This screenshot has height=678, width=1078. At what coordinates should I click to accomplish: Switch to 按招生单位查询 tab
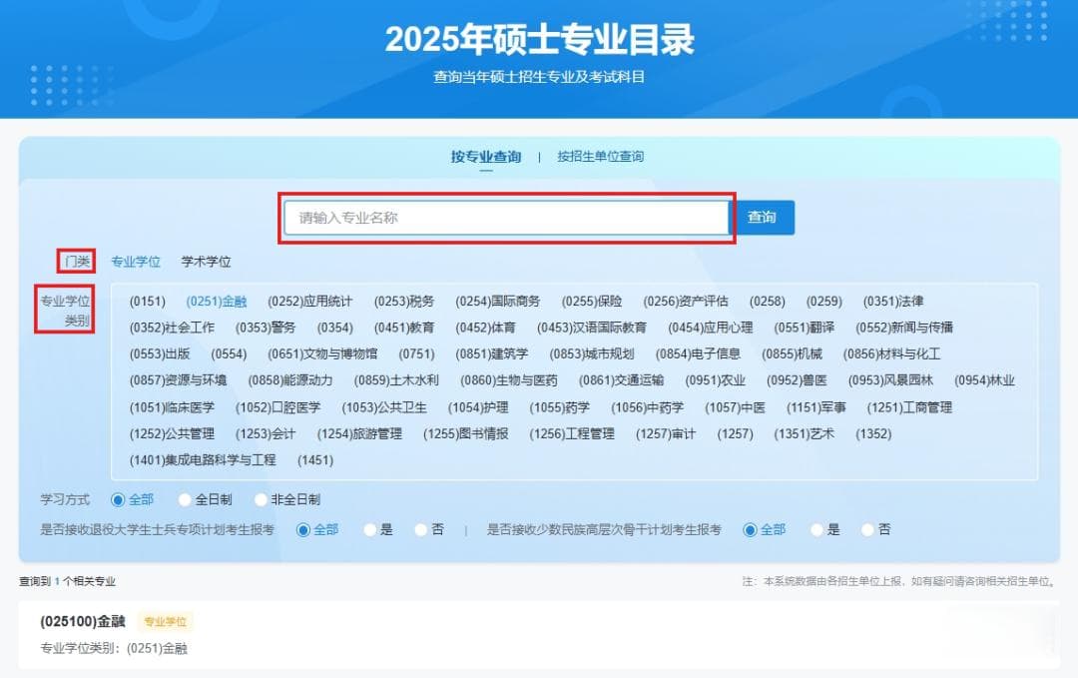click(x=600, y=157)
